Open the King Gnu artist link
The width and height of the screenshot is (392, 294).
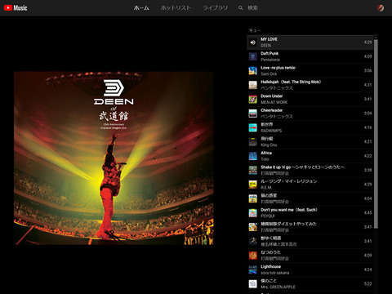coord(269,145)
